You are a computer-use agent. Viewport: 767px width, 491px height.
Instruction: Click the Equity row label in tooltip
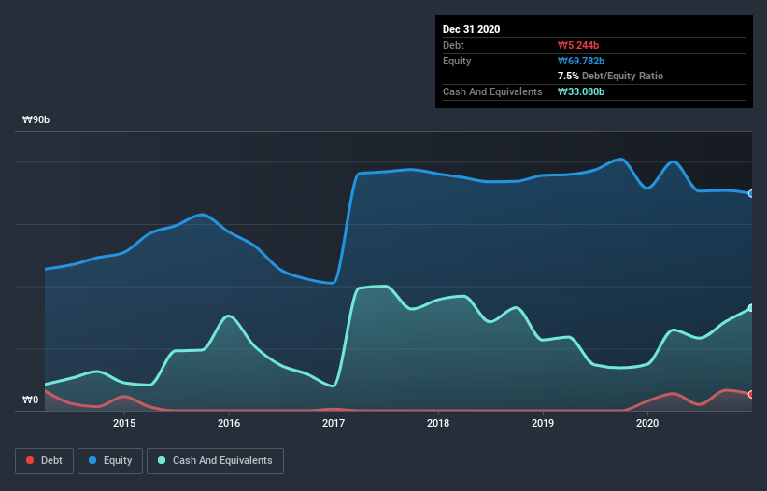(x=457, y=61)
